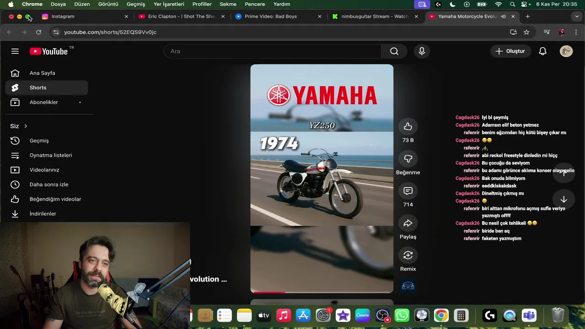585x329 pixels.
Task: Open Beğendiğim videolar
Action: pyautogui.click(x=47, y=199)
